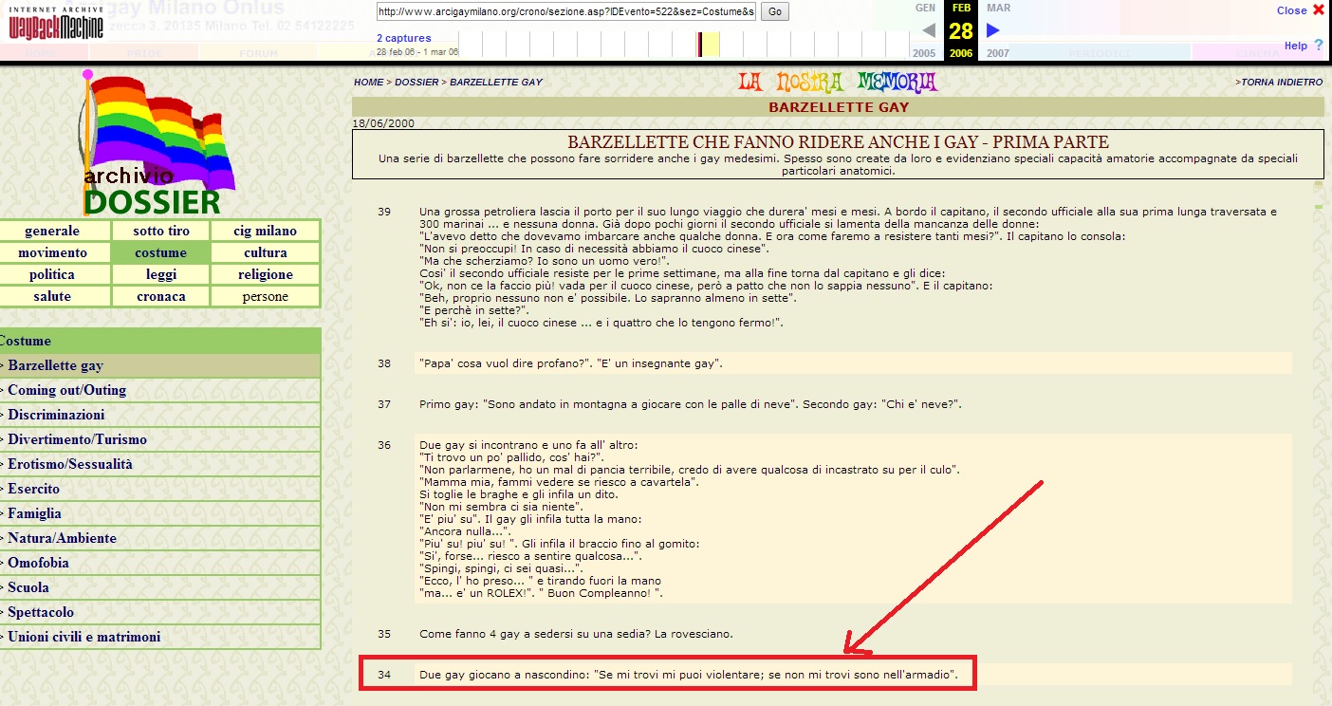The image size is (1332, 706).
Task: Open Unioni civili e matrimoni section
Action: point(83,637)
